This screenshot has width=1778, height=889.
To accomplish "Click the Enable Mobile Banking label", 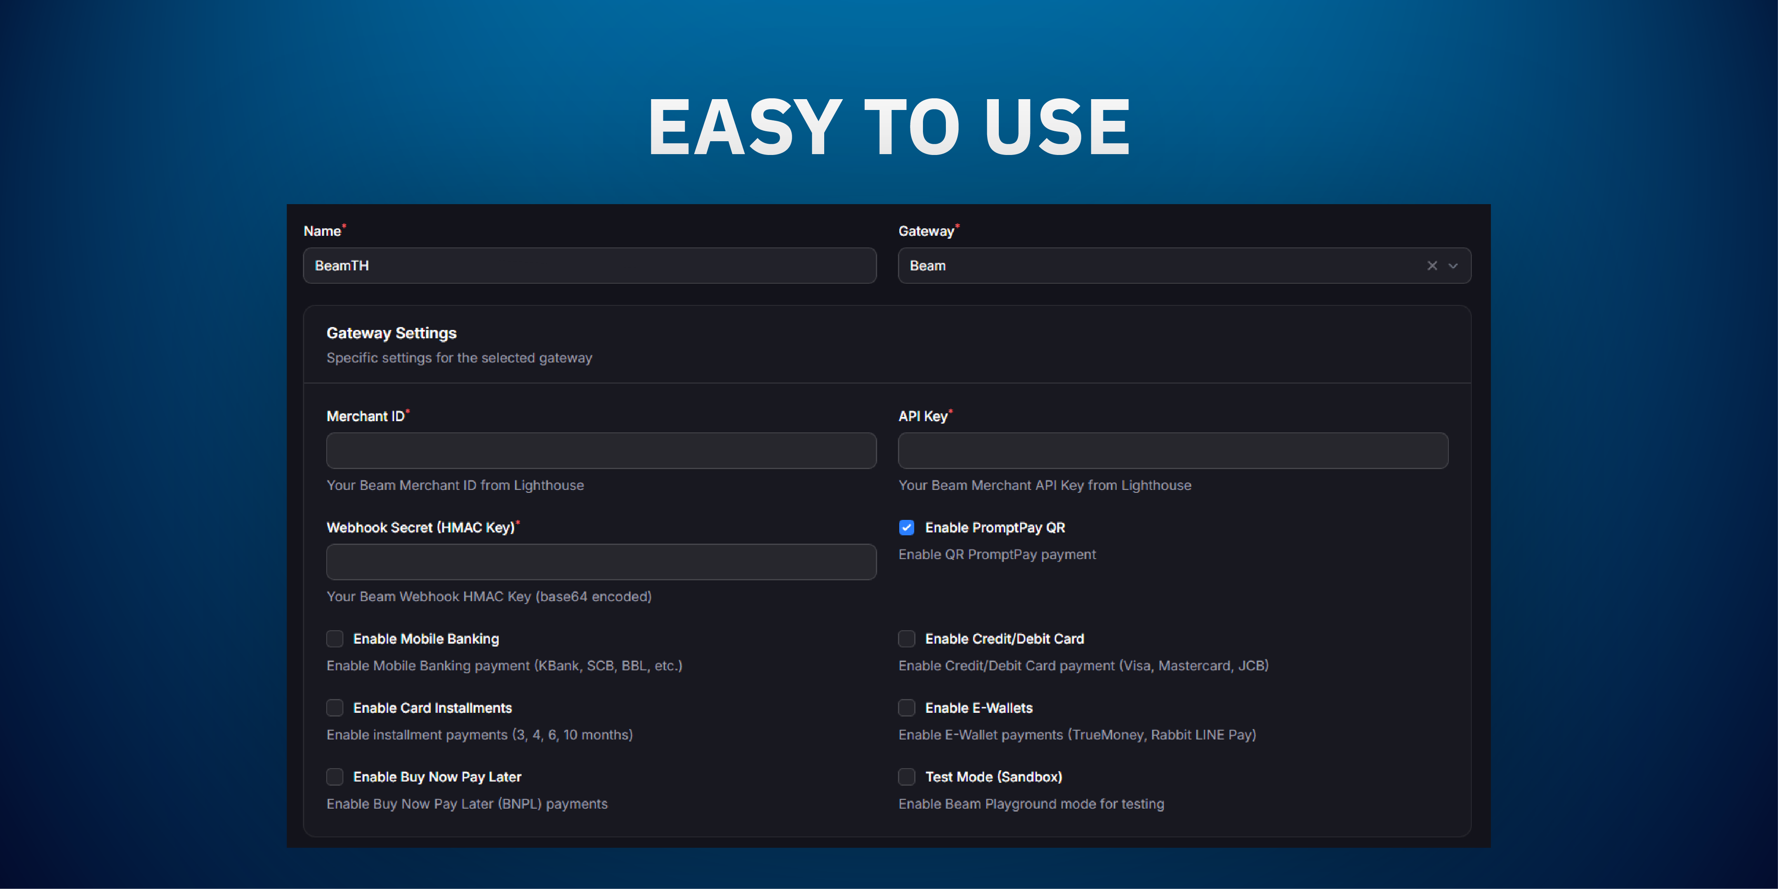I will (426, 639).
